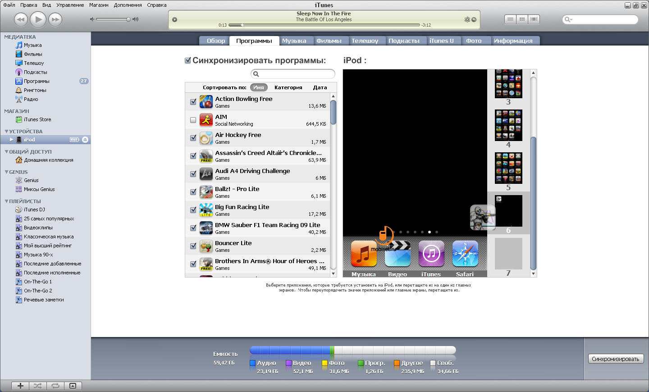Open Речевые заметки playlist
The height and width of the screenshot is (392, 649).
click(x=44, y=300)
